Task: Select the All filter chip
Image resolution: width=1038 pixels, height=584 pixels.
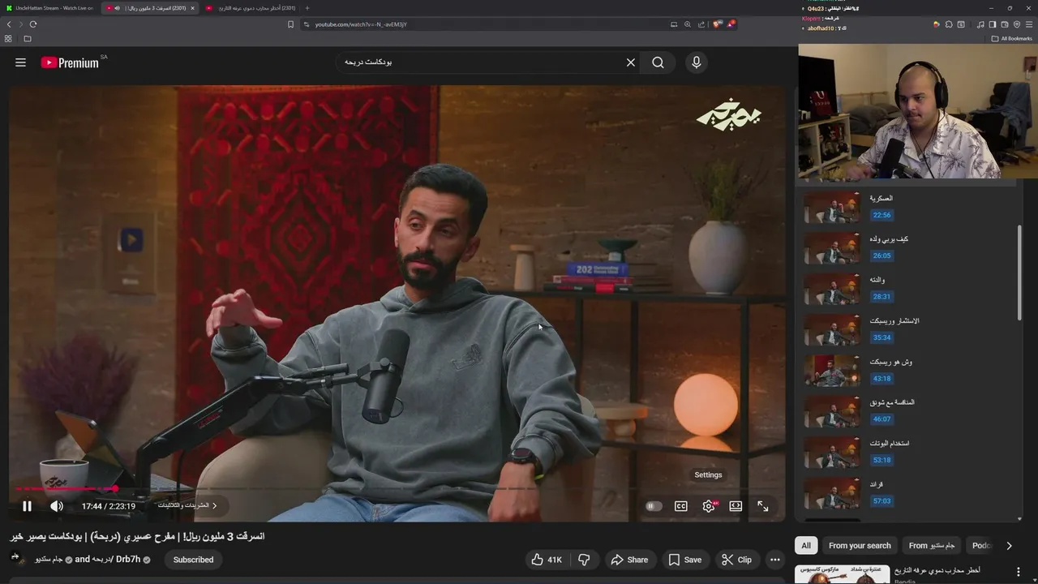Action: tap(806, 546)
